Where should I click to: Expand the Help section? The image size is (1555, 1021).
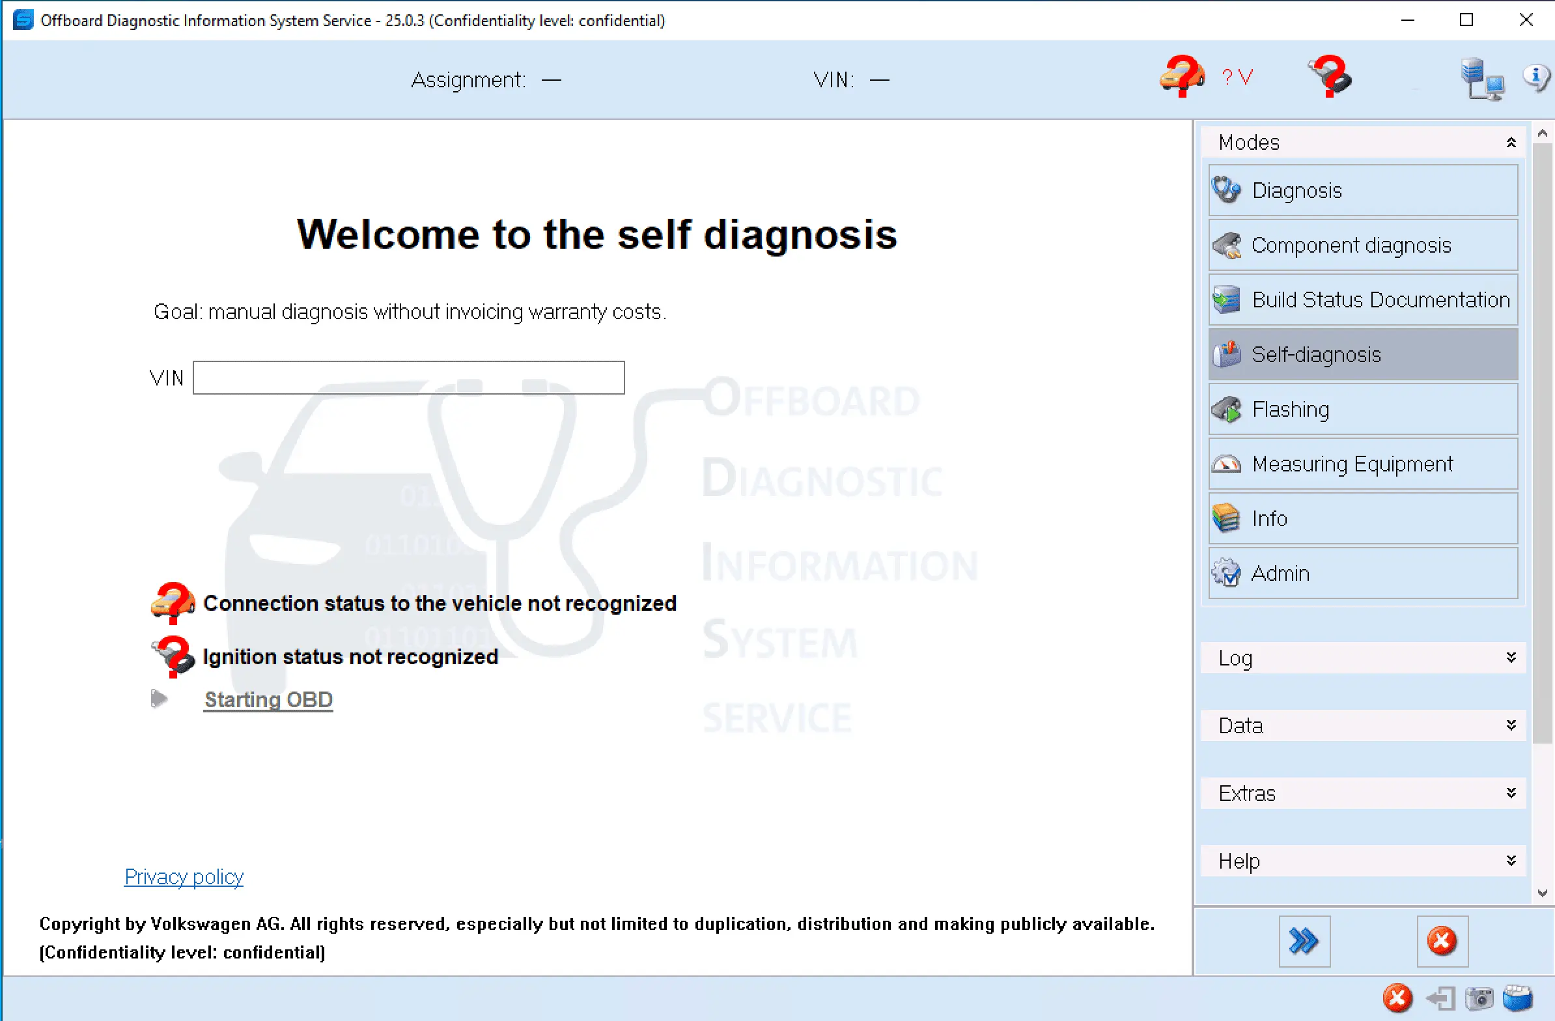coord(1511,861)
